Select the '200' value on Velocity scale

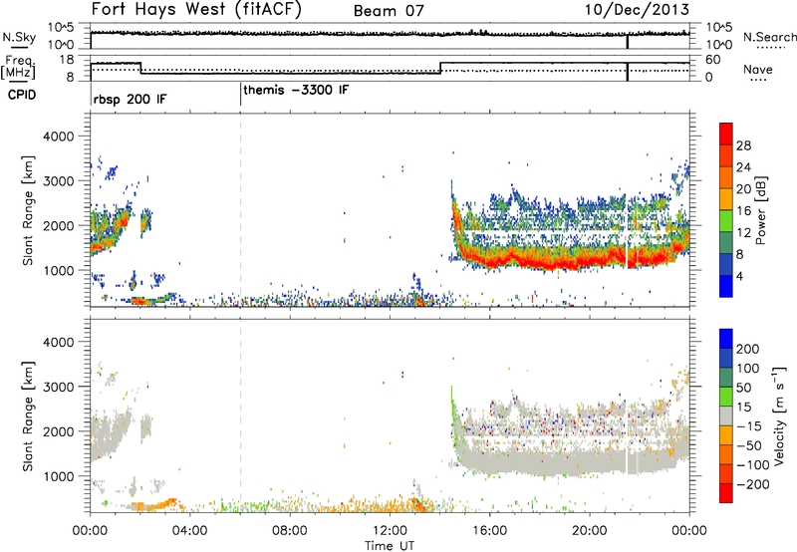point(748,349)
